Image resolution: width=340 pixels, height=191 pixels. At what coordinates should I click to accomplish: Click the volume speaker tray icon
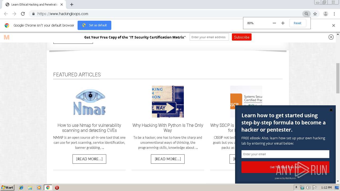point(308,188)
